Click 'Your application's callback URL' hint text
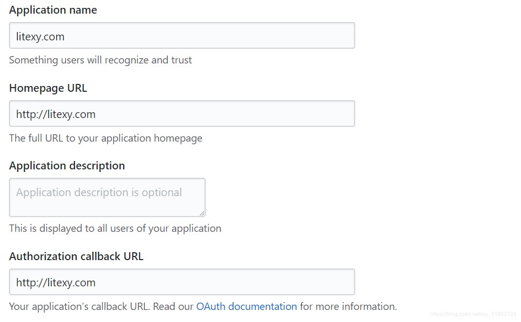This screenshot has height=322, width=521. [101, 306]
